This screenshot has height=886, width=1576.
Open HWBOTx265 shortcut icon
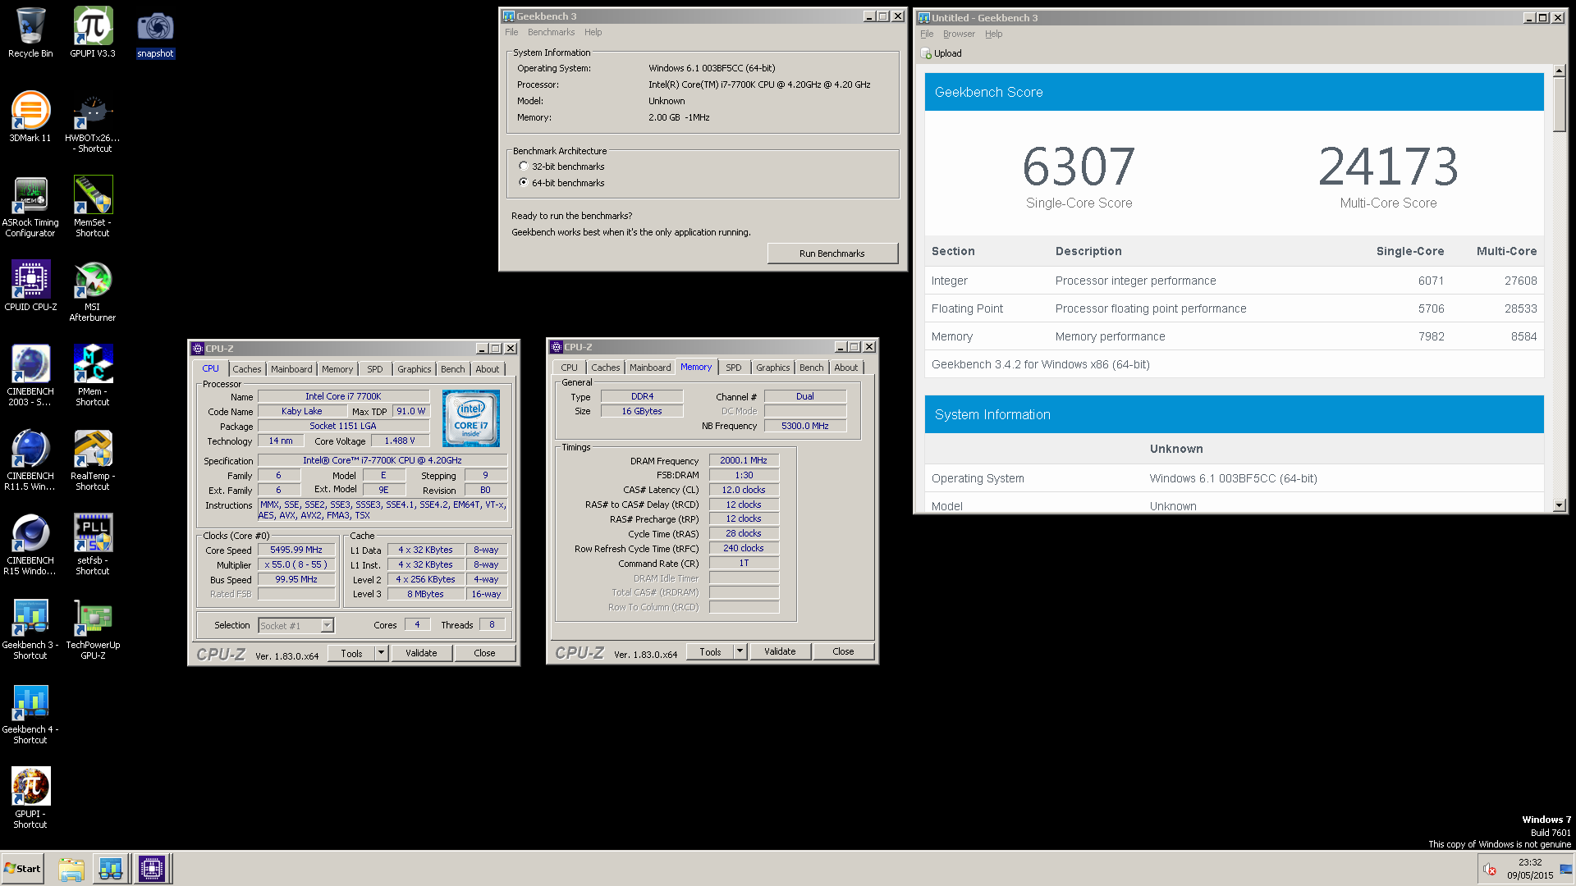[93, 122]
